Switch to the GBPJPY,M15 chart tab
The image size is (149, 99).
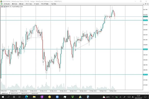(25, 93)
